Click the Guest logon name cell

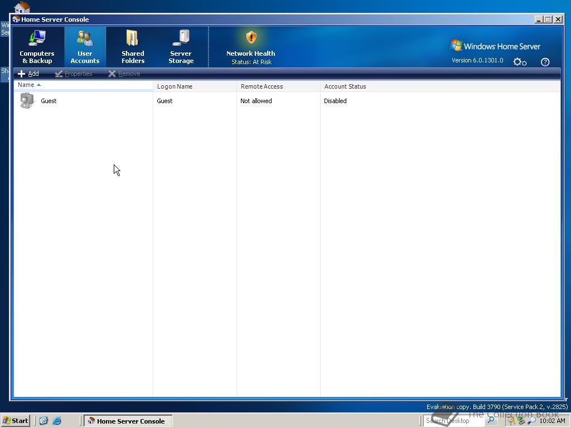point(164,101)
